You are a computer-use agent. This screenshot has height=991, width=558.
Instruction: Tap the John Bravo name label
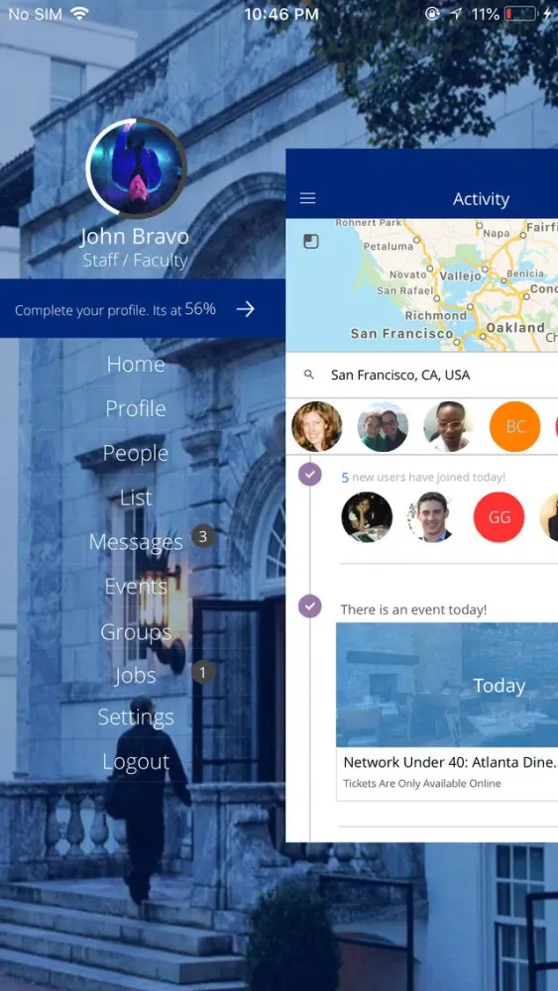point(135,237)
